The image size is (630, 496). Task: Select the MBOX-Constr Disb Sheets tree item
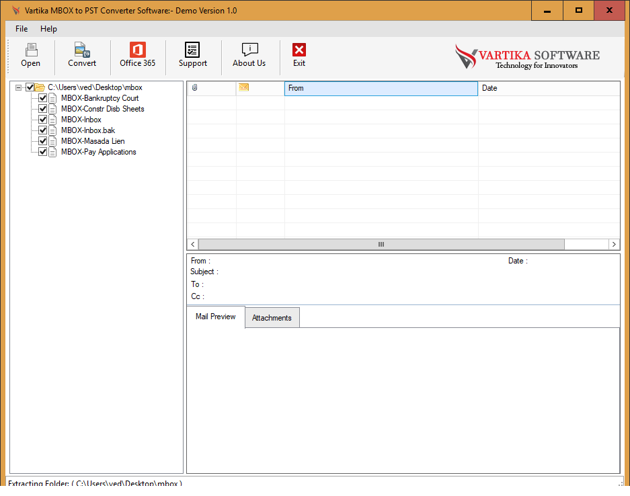click(103, 109)
